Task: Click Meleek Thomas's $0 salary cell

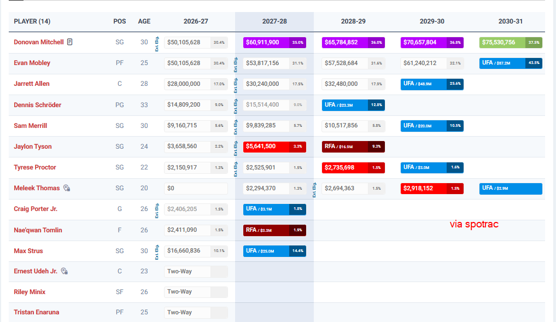Action: [196, 188]
